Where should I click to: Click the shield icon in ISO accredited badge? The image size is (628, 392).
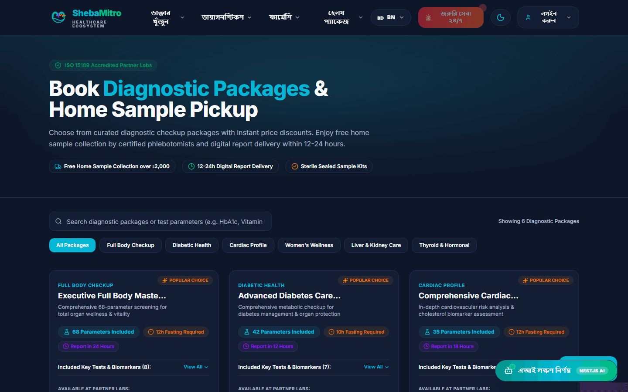(58, 65)
